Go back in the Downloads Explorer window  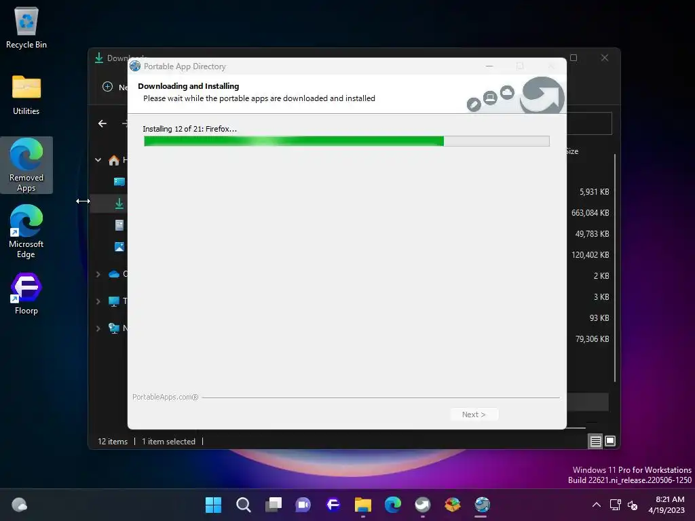point(102,123)
